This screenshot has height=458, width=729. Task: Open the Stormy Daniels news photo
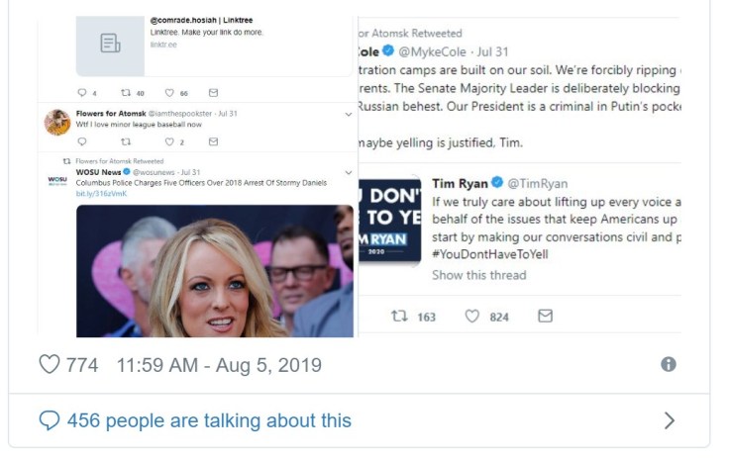coord(214,270)
